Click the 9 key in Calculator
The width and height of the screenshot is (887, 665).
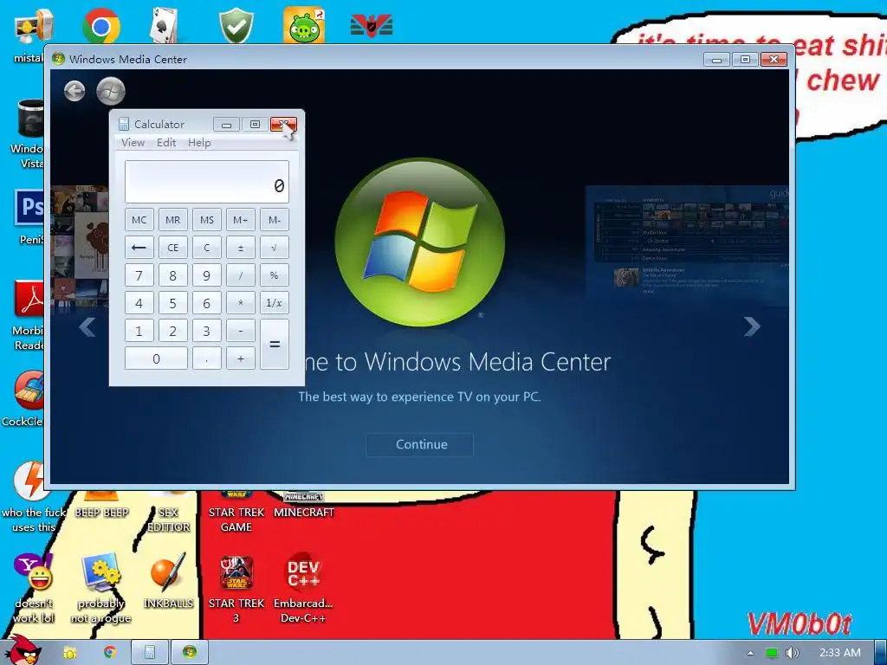pyautogui.click(x=207, y=275)
